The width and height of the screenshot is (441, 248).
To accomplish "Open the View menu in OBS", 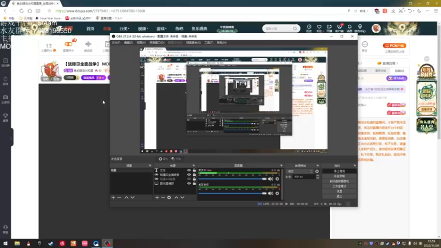I will (141, 43).
